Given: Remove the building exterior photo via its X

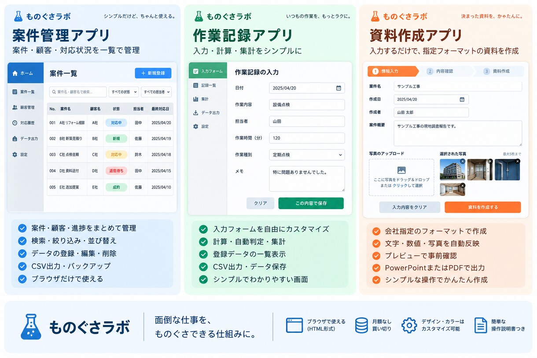Looking at the screenshot, I should click(x=462, y=162).
